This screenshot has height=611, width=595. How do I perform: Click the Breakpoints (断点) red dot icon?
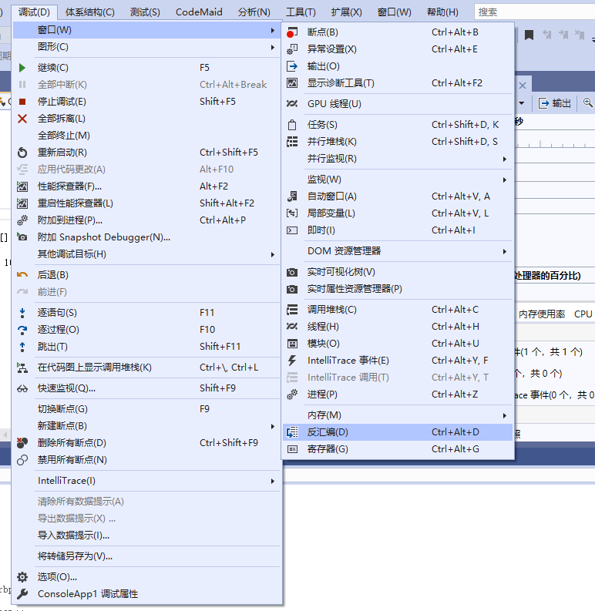pos(291,32)
